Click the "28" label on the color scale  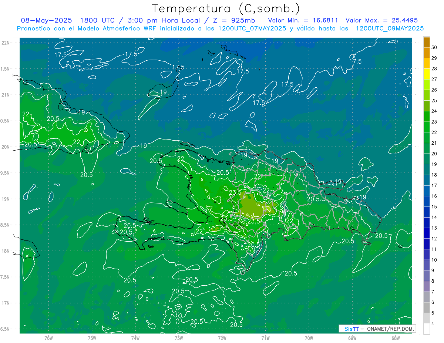click(434, 69)
